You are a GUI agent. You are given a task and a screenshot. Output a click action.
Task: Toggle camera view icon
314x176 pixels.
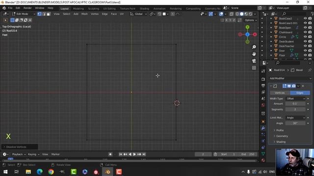[x=254, y=61]
